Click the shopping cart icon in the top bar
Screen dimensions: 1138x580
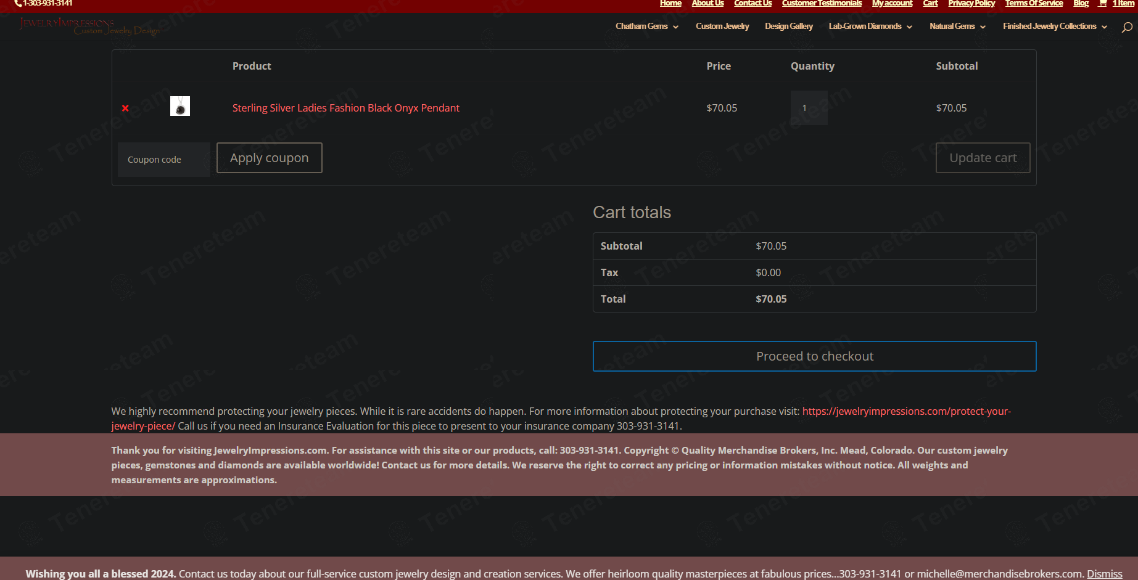coord(1103,3)
